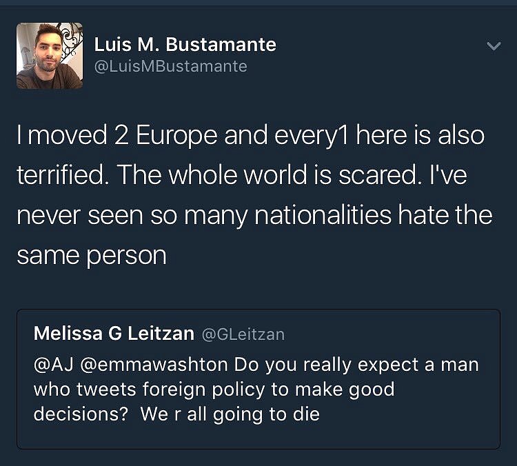Open the @GLeitzan handle

click(x=243, y=334)
